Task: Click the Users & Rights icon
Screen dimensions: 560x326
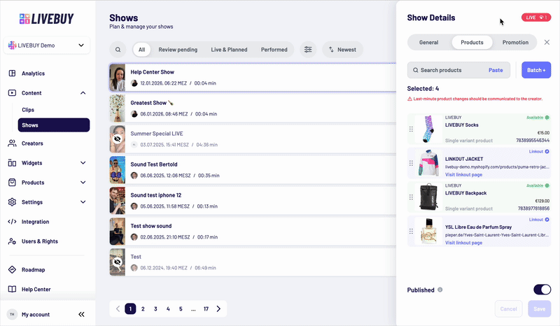Action: pos(12,241)
